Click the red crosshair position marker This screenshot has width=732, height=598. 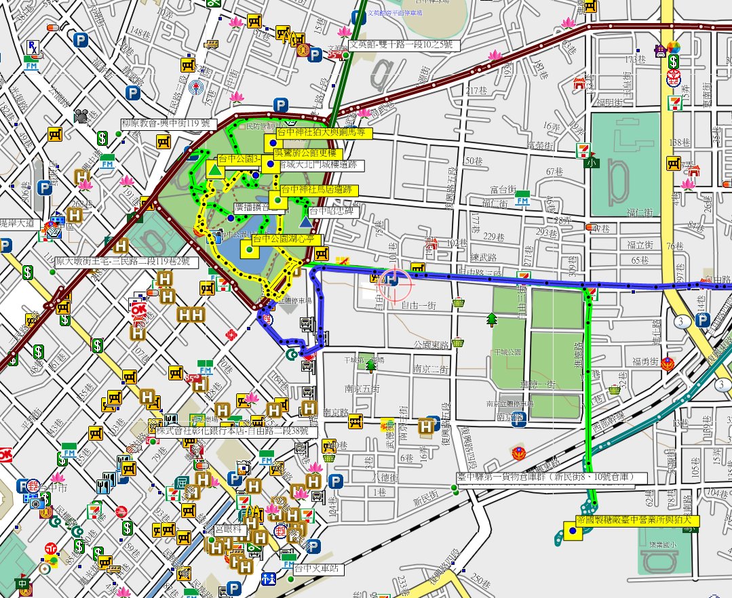coord(395,283)
